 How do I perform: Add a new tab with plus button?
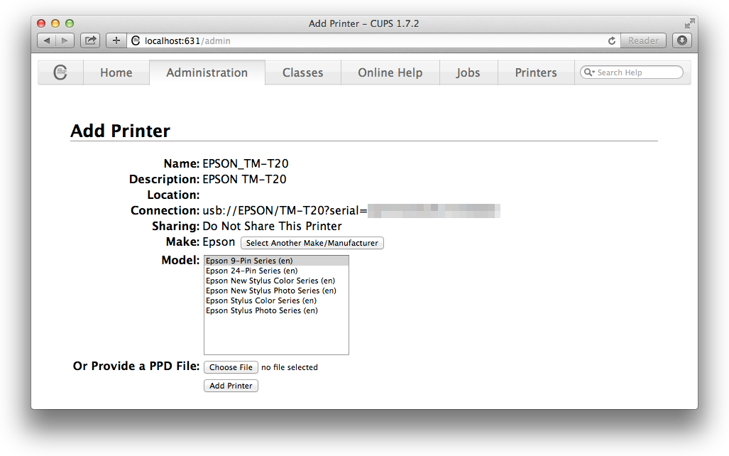point(116,41)
